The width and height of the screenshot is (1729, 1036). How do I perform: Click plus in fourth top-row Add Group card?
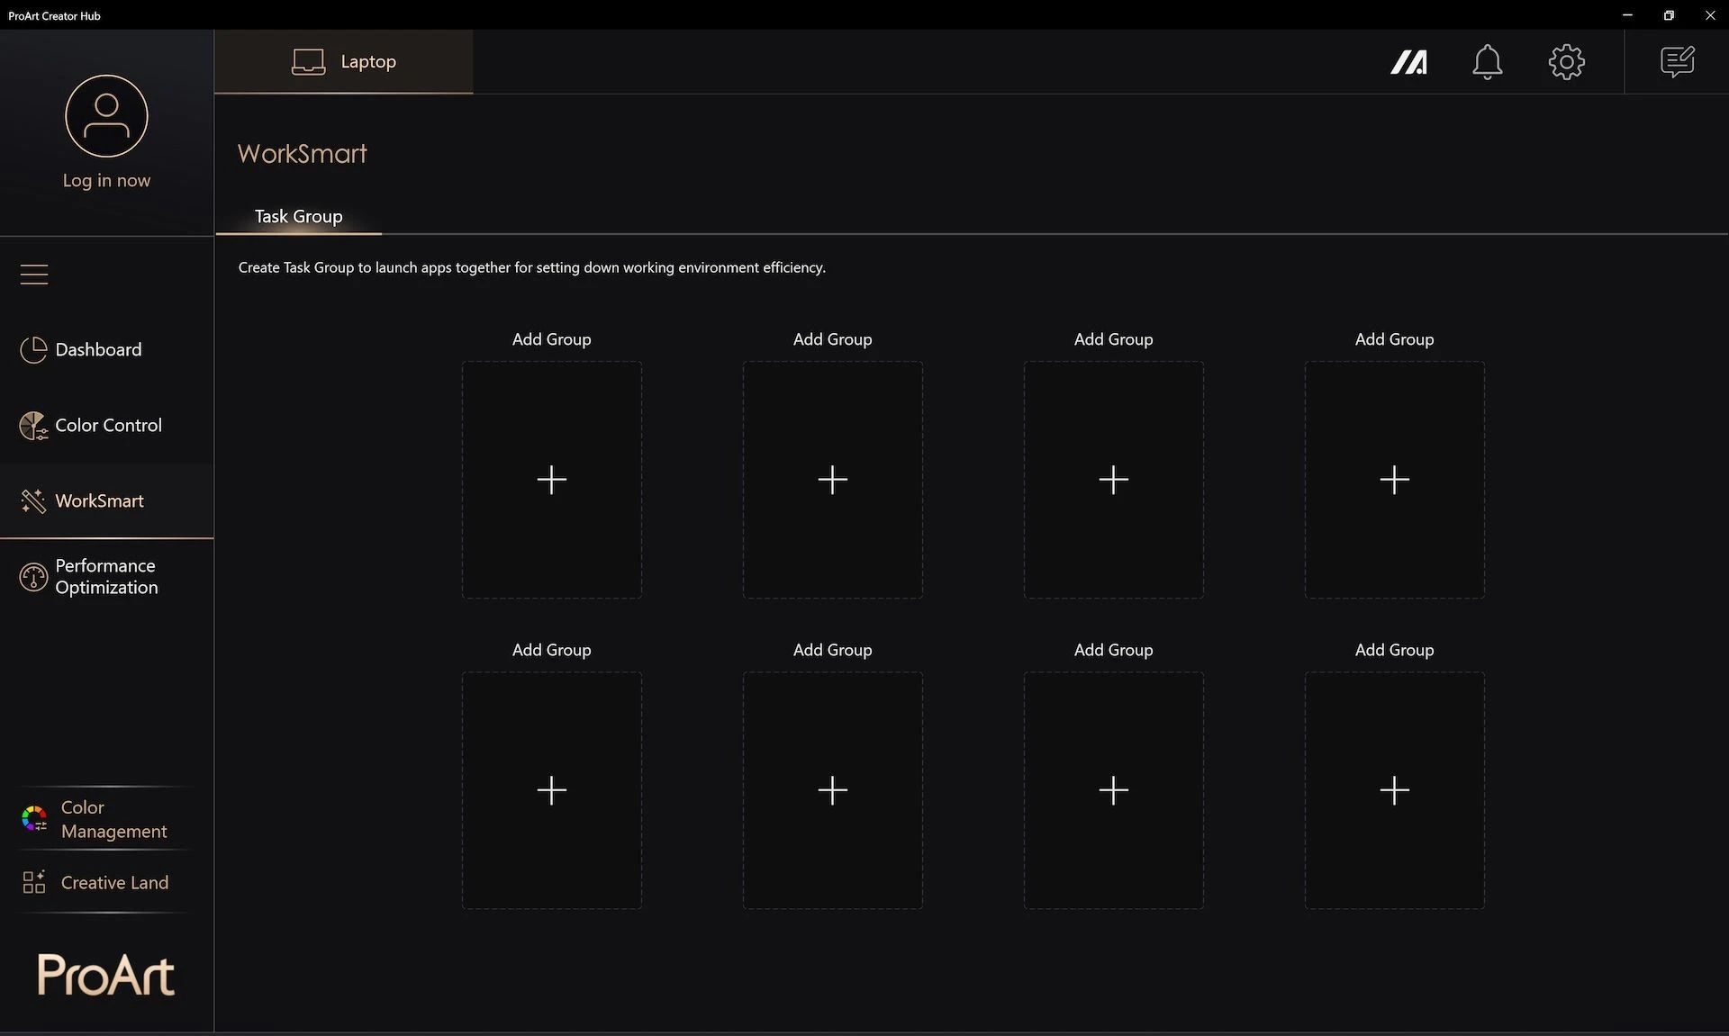(x=1395, y=480)
